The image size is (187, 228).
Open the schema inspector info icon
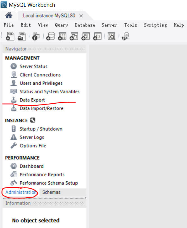point(36,36)
